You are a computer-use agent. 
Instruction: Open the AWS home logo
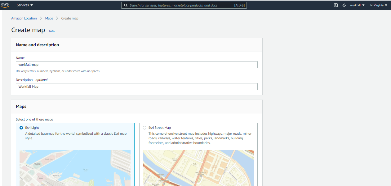pyautogui.click(x=5, y=5)
